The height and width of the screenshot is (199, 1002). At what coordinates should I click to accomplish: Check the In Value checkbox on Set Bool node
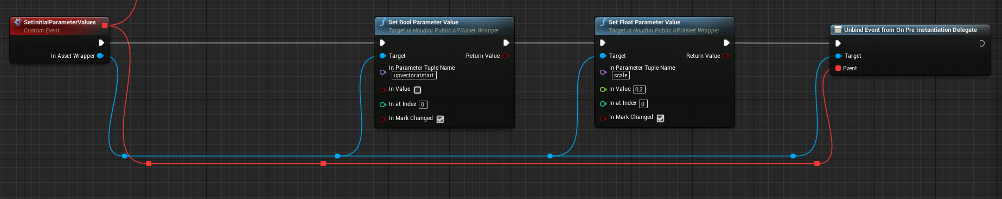(417, 90)
